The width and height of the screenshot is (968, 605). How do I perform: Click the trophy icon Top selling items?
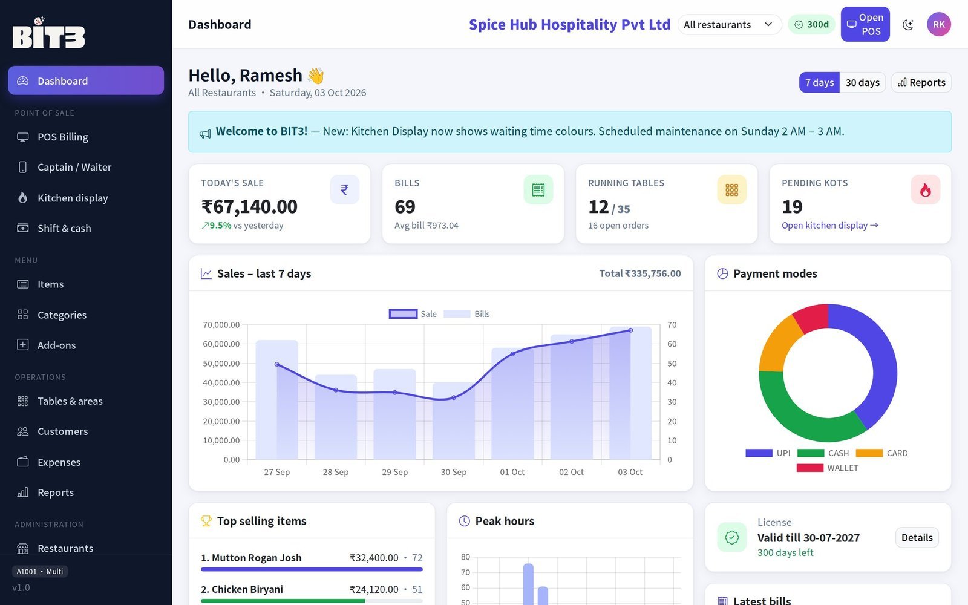click(206, 521)
